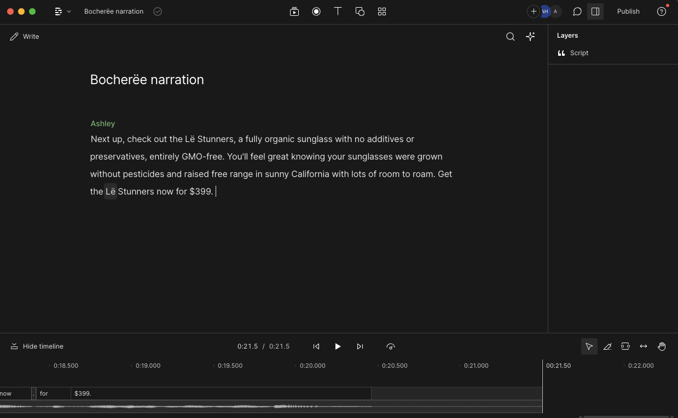Select the Script layer in the Layers panel
This screenshot has height=418, width=678.
pos(579,52)
